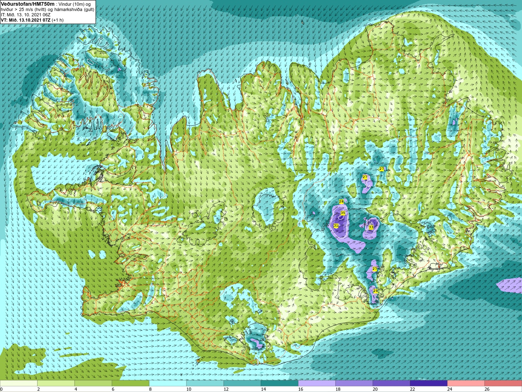Click the yellow gust label 35
The height and width of the screenshot is (392, 522).
(343, 213)
